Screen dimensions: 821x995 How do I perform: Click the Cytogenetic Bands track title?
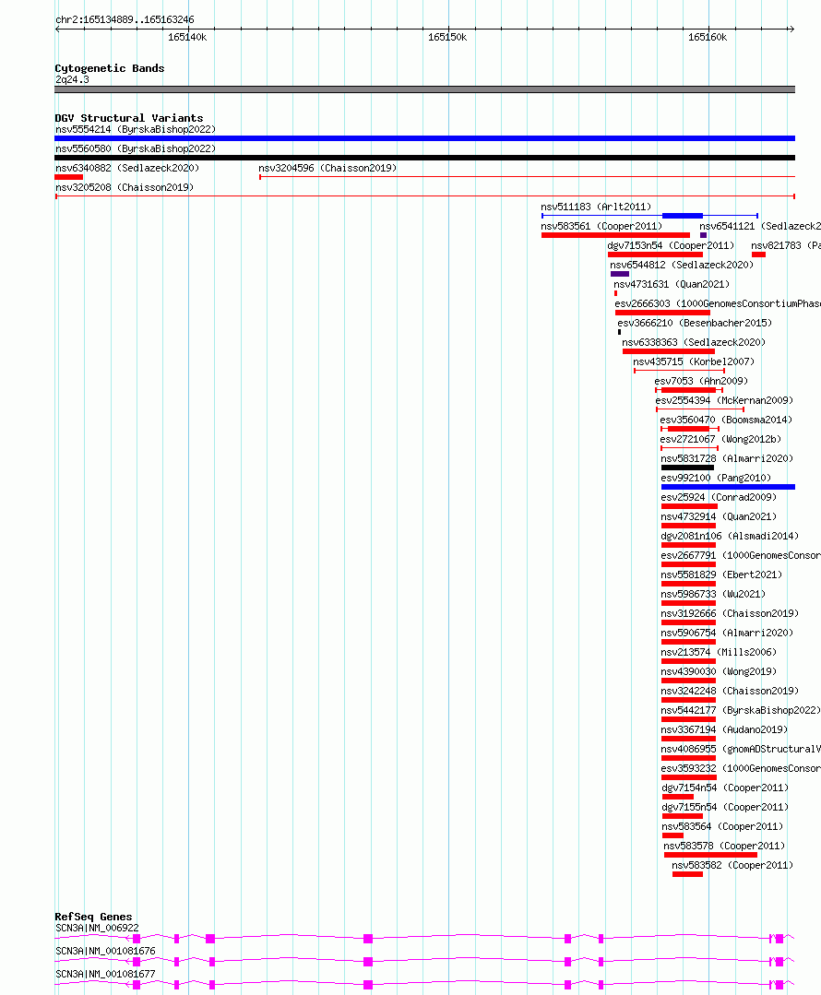coord(109,68)
